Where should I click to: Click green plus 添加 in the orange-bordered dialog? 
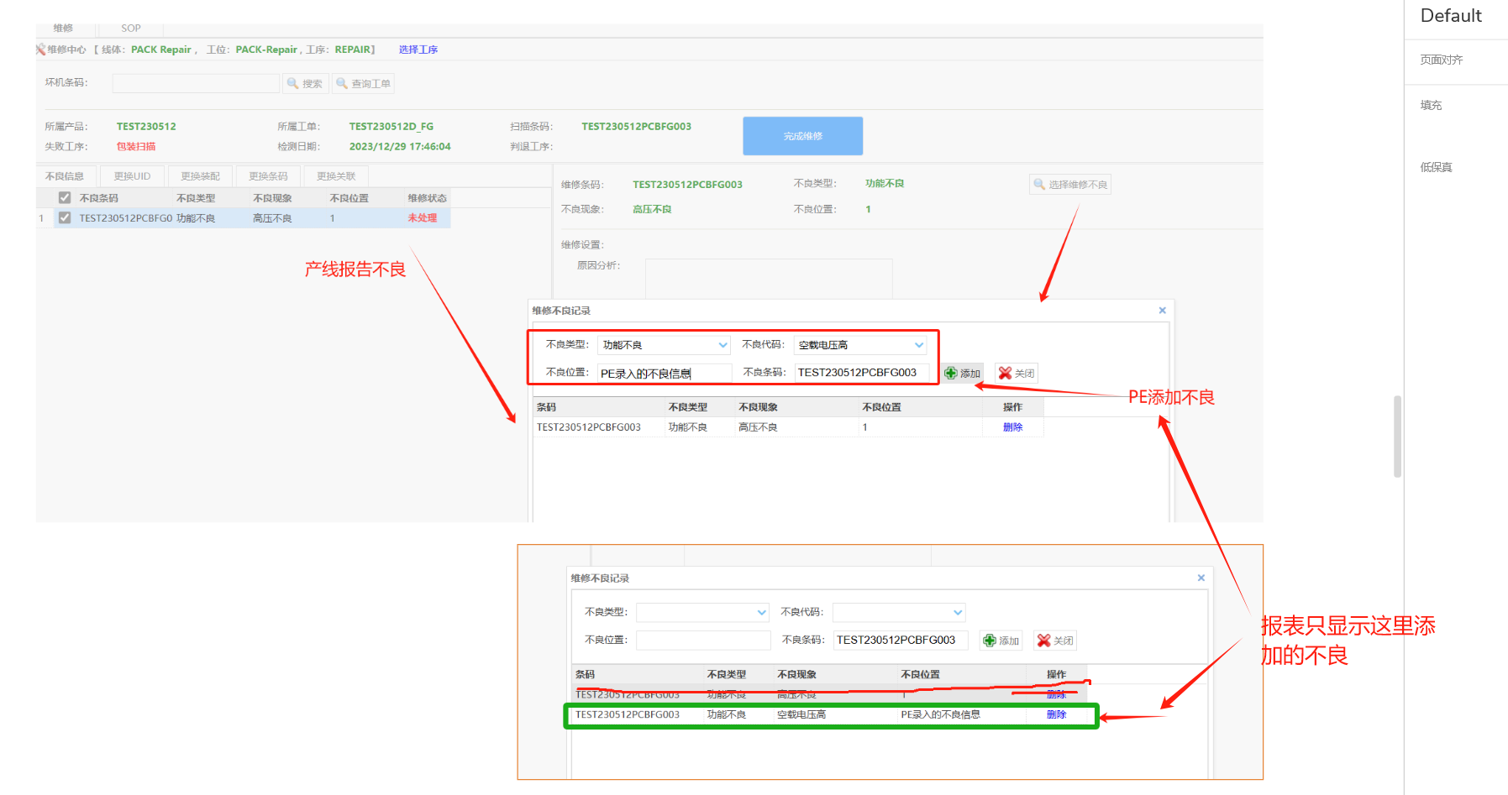pos(990,641)
